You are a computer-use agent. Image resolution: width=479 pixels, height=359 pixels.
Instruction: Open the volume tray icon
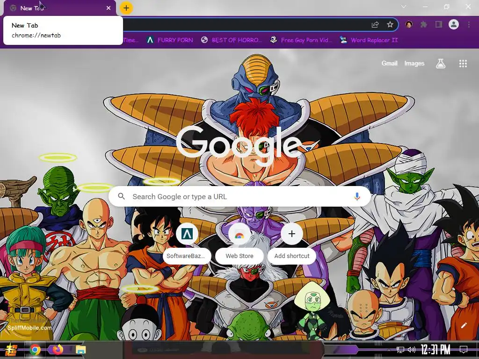click(412, 350)
